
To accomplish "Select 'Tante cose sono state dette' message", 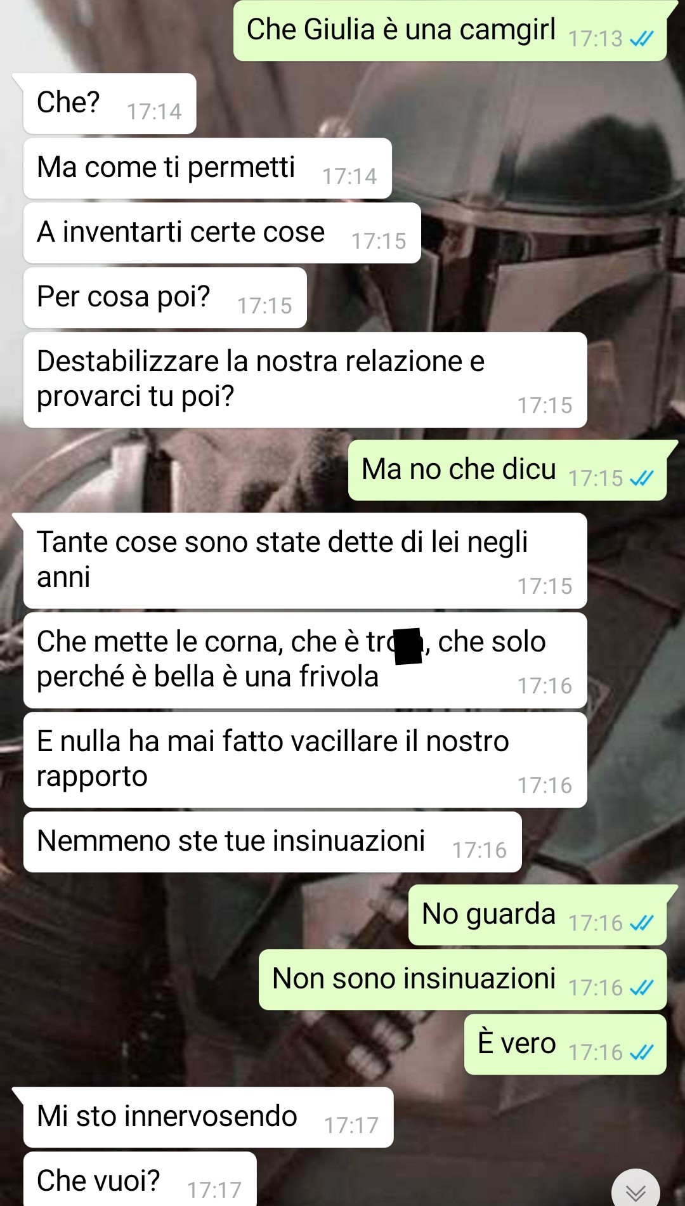I will point(305,561).
